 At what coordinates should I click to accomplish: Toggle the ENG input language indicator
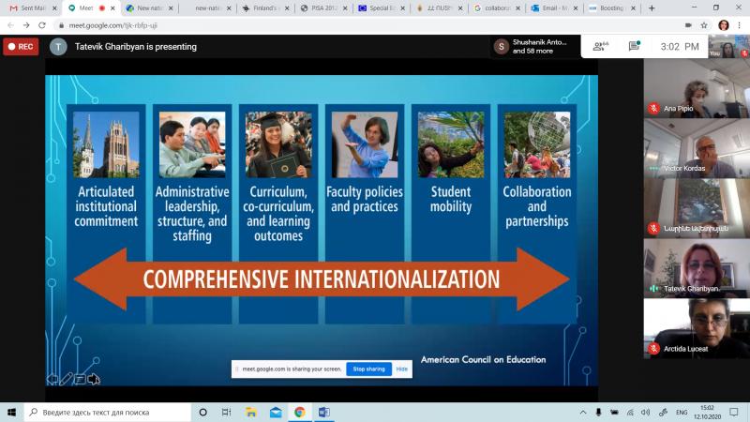[x=682, y=412]
